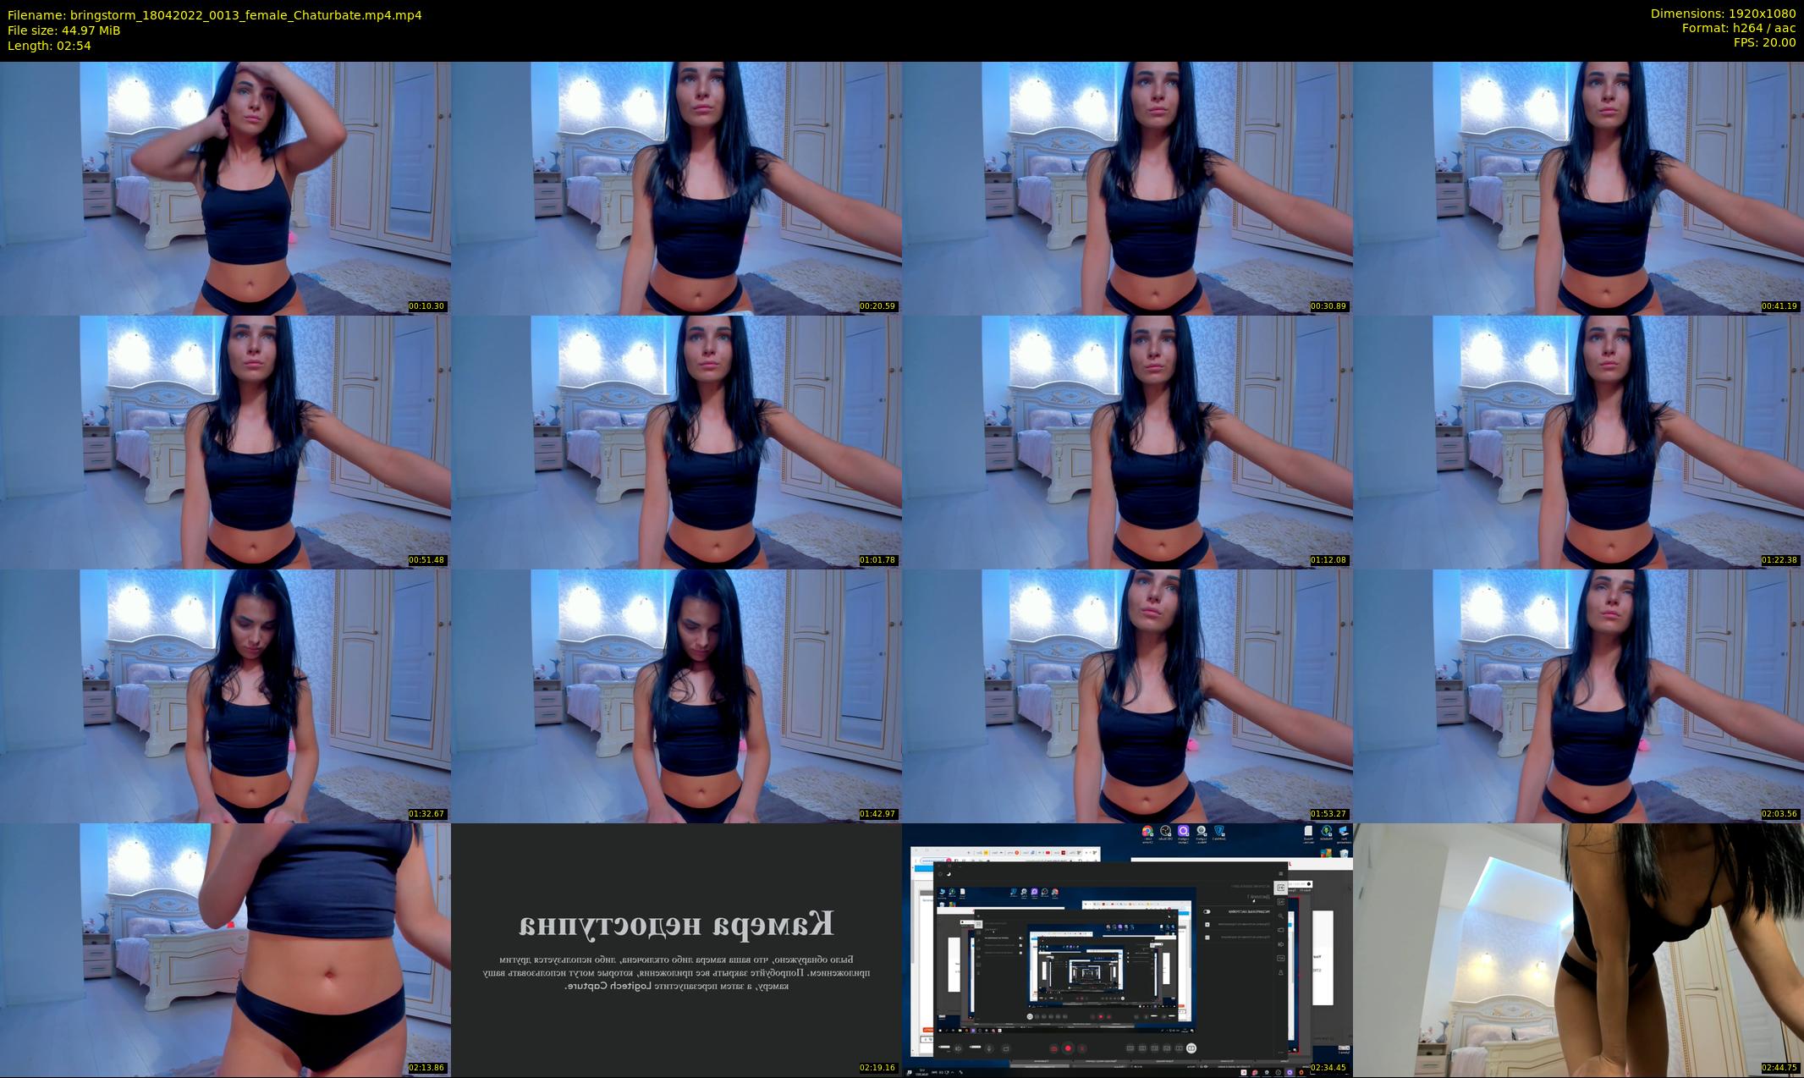Image resolution: width=1804 pixels, height=1078 pixels.
Task: Click the magnifier icon in Capture's sidebar
Action: click(x=1281, y=916)
